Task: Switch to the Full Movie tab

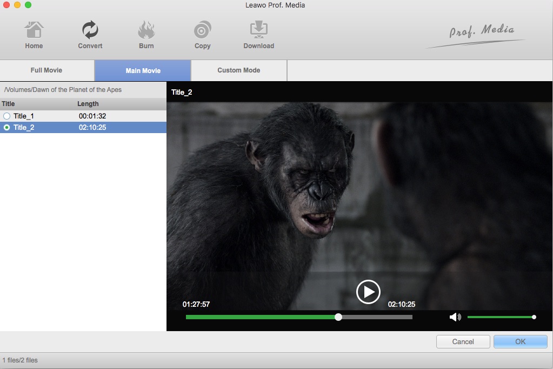Action: (47, 70)
